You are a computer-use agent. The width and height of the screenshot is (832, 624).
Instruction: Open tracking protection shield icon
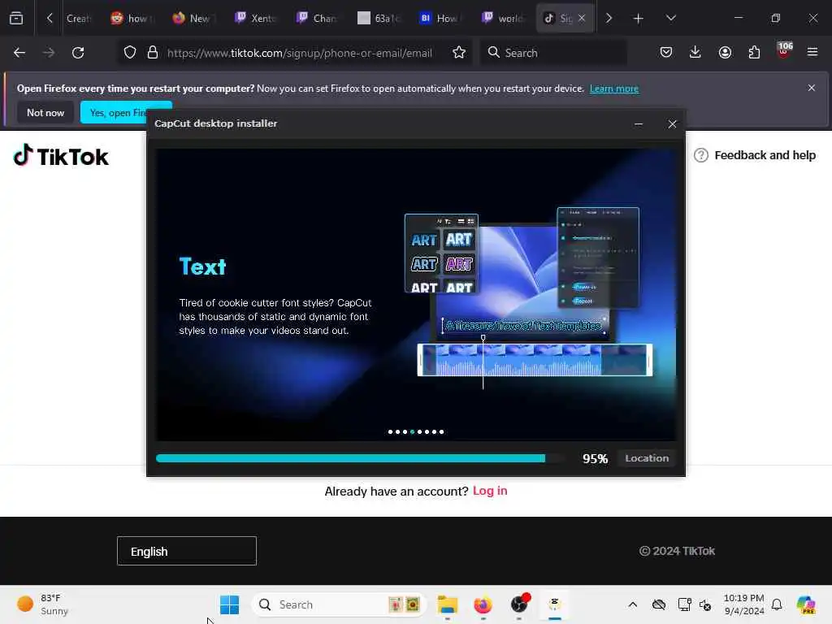tap(130, 53)
